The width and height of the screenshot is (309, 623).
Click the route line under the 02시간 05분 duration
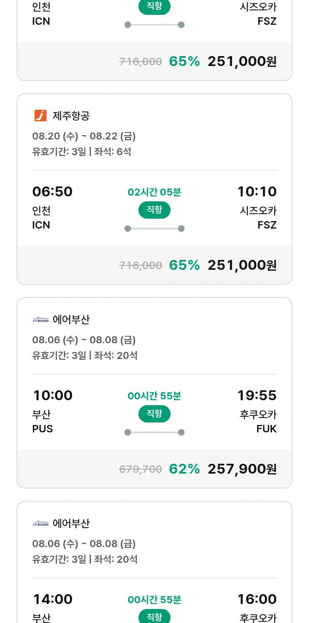[154, 229]
